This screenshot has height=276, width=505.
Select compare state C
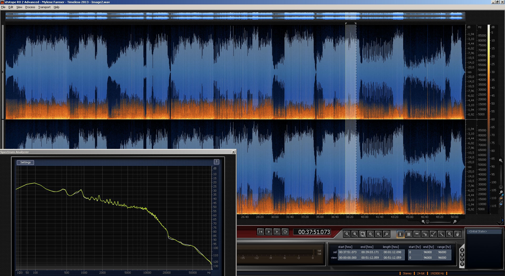point(462,259)
